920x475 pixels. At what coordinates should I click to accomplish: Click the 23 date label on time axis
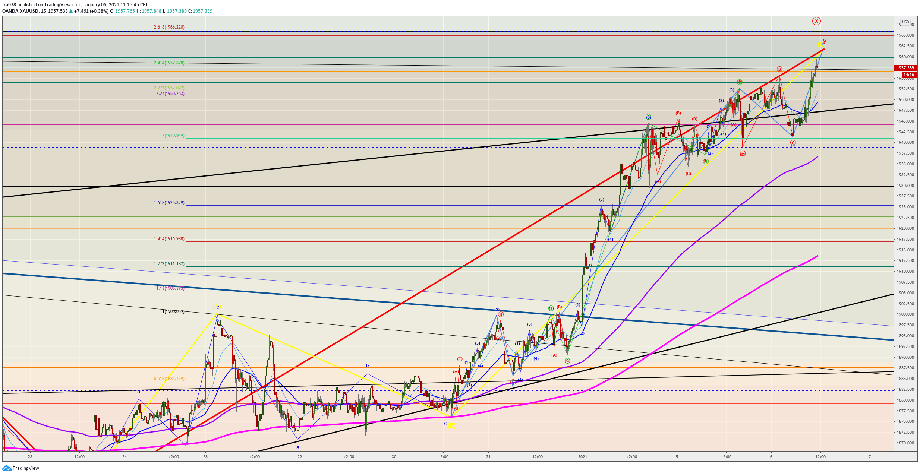pos(30,457)
